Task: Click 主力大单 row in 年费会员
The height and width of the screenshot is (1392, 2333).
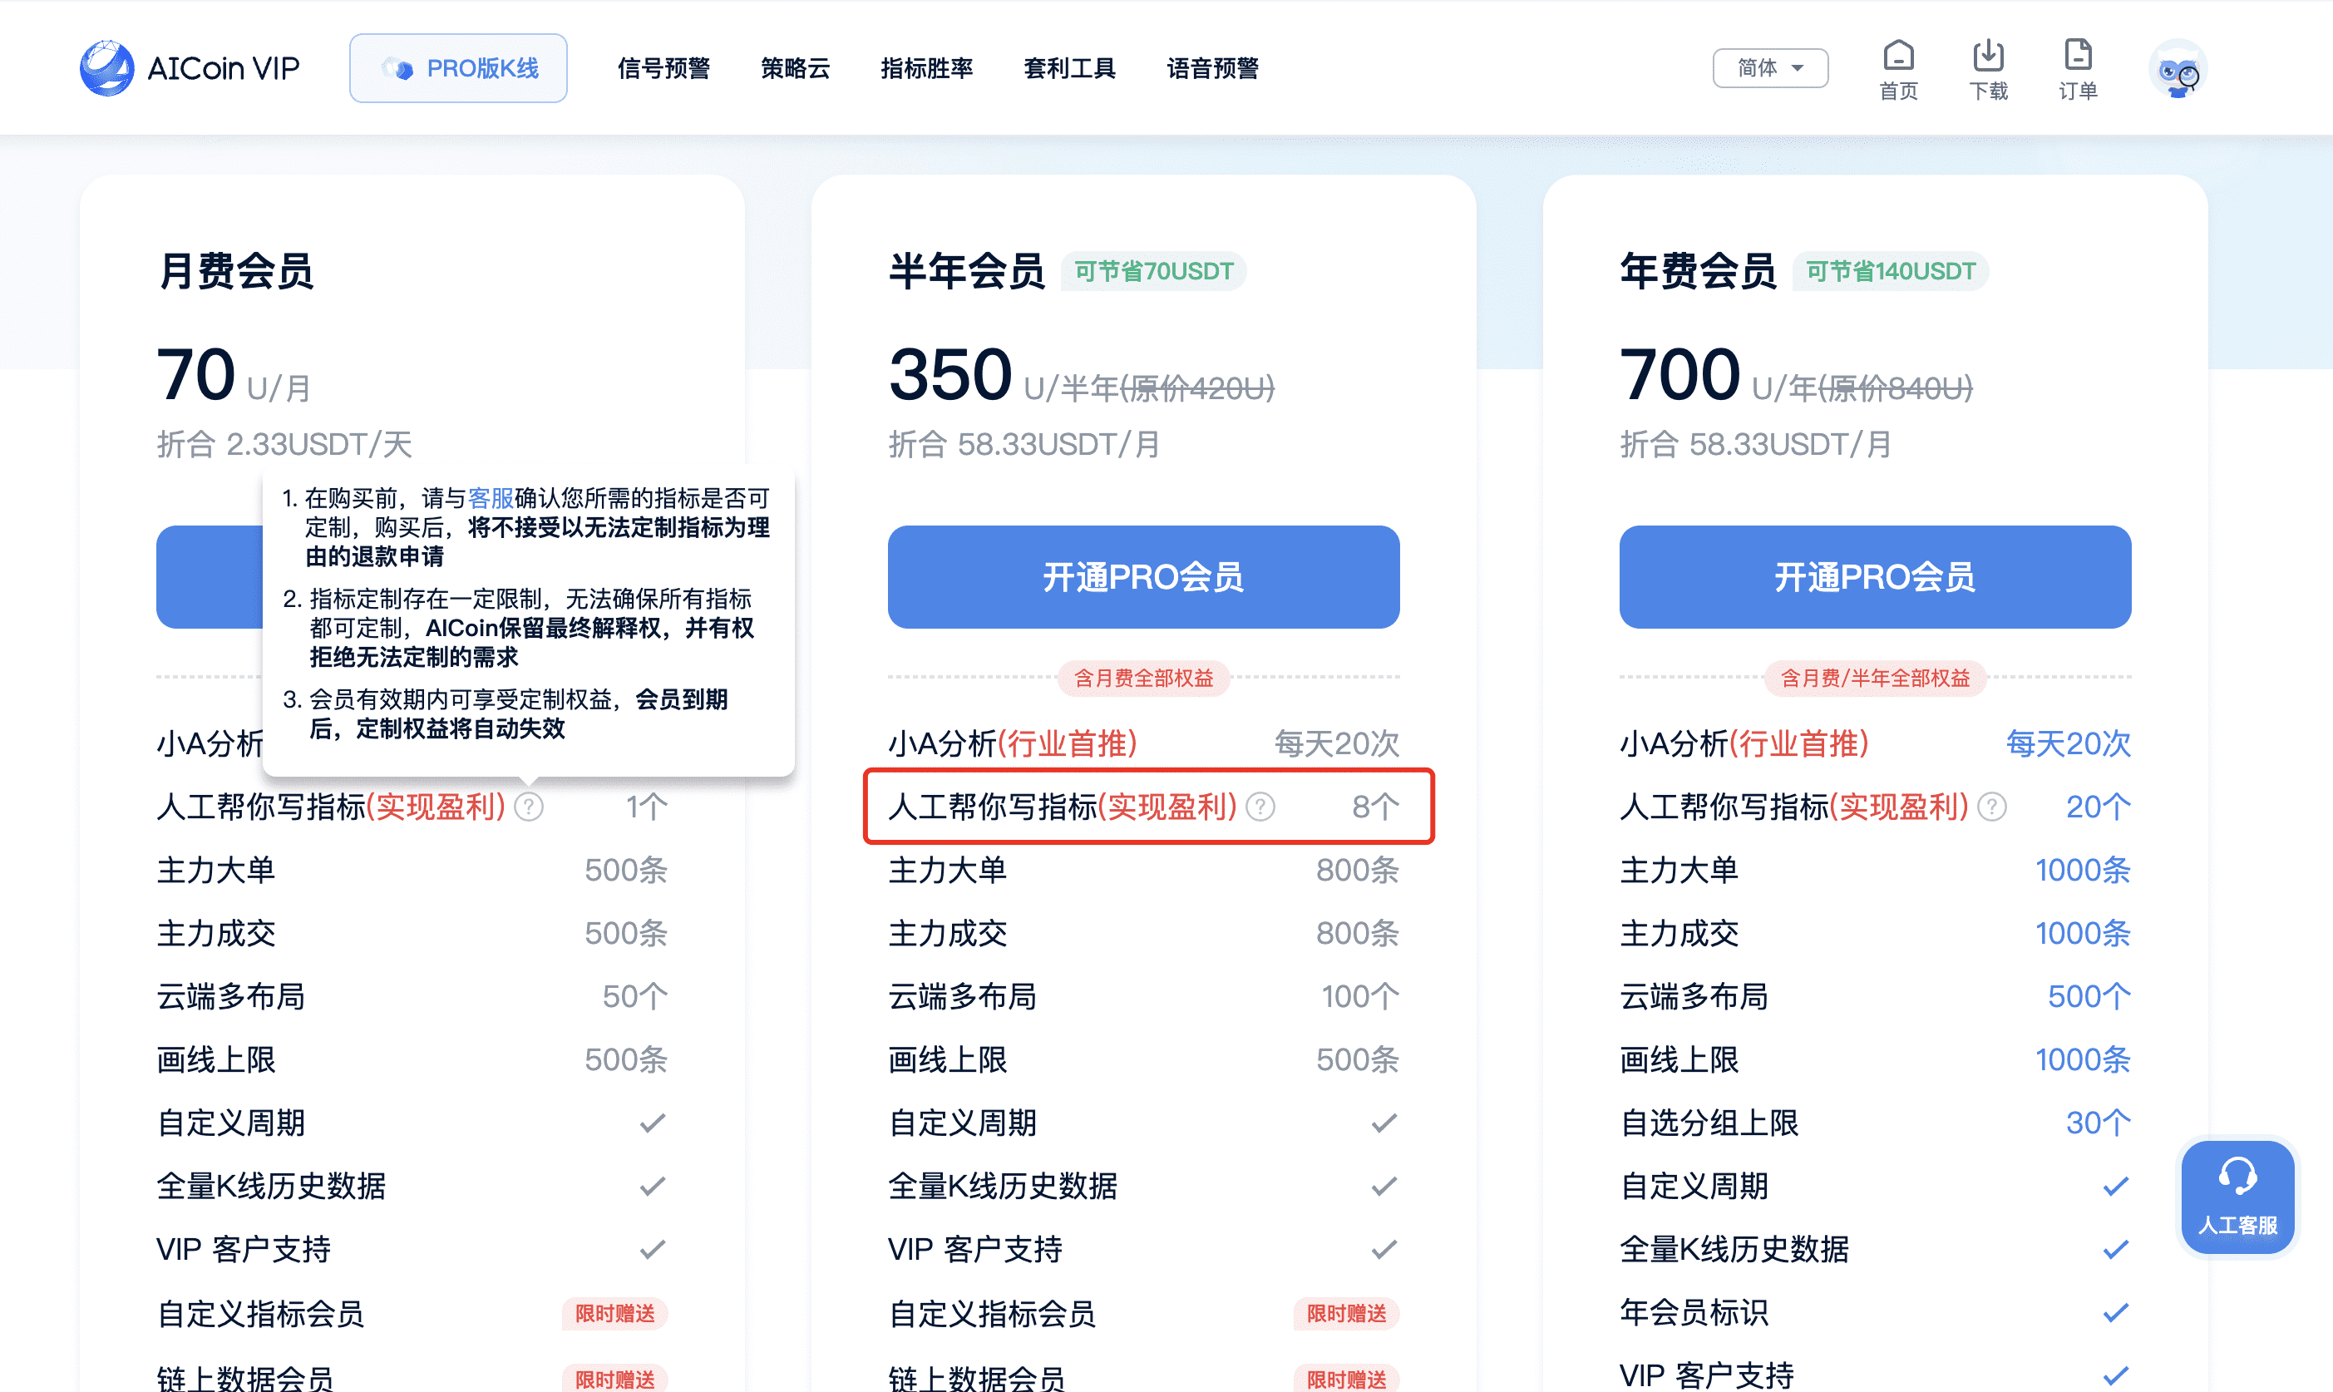Action: (1874, 870)
